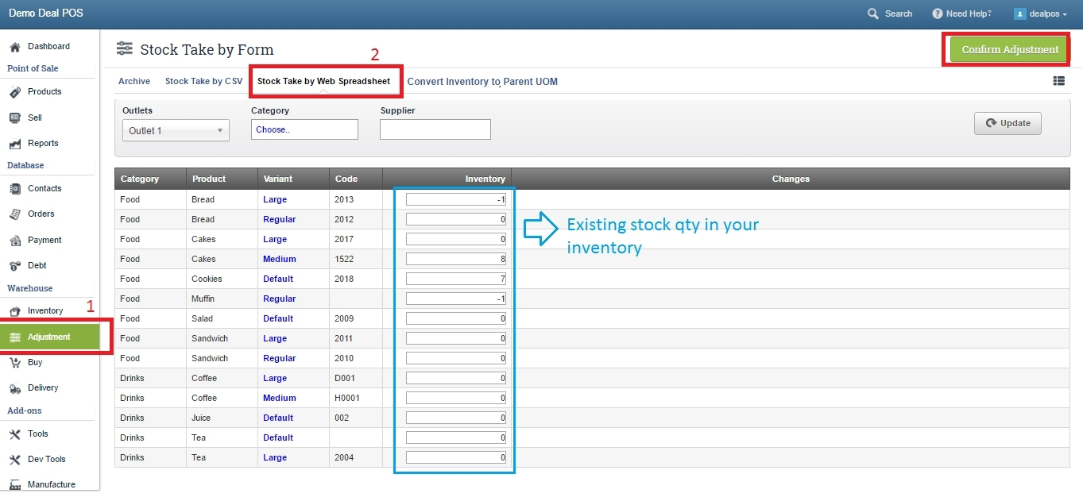Click the Large variant link for Bread
The width and height of the screenshot is (1083, 501).
(x=275, y=199)
